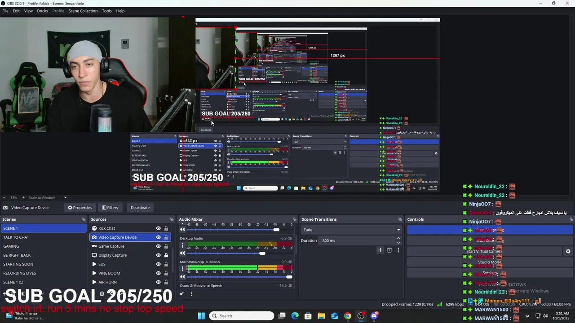Screen dimensions: 575x323
Task: Mute the Desktop Audio speaker icon
Action: click(182, 253)
